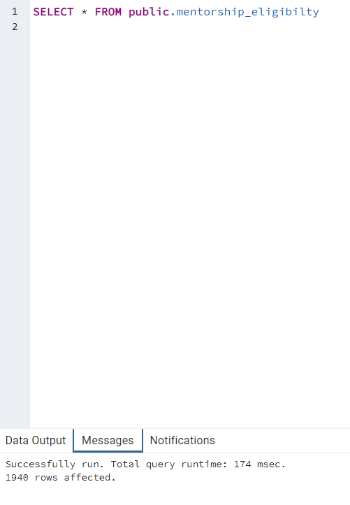350x505 pixels.
Task: Click the '1940 rows affected' message
Action: [x=61, y=477]
